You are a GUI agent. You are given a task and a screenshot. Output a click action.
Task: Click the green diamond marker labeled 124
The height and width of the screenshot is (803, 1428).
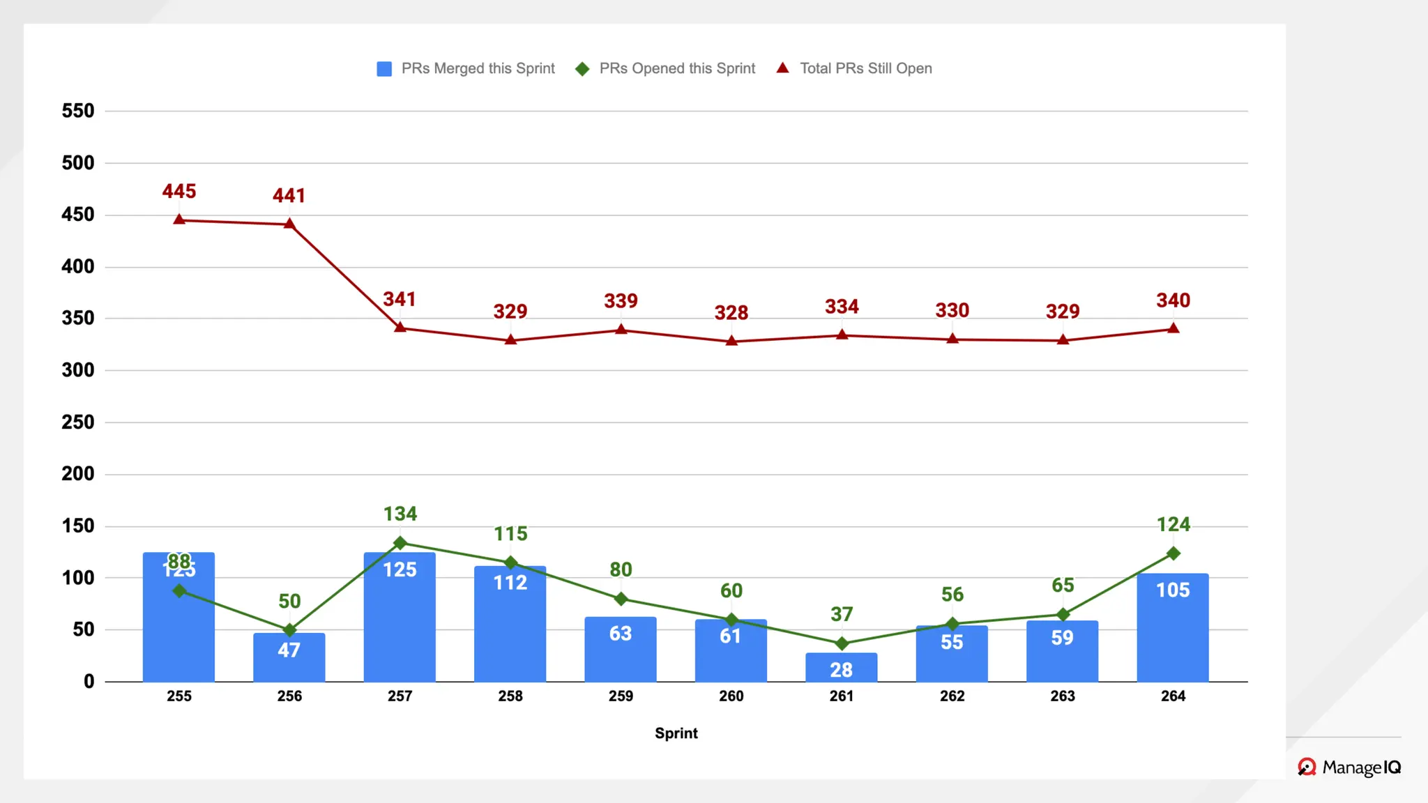pos(1173,553)
